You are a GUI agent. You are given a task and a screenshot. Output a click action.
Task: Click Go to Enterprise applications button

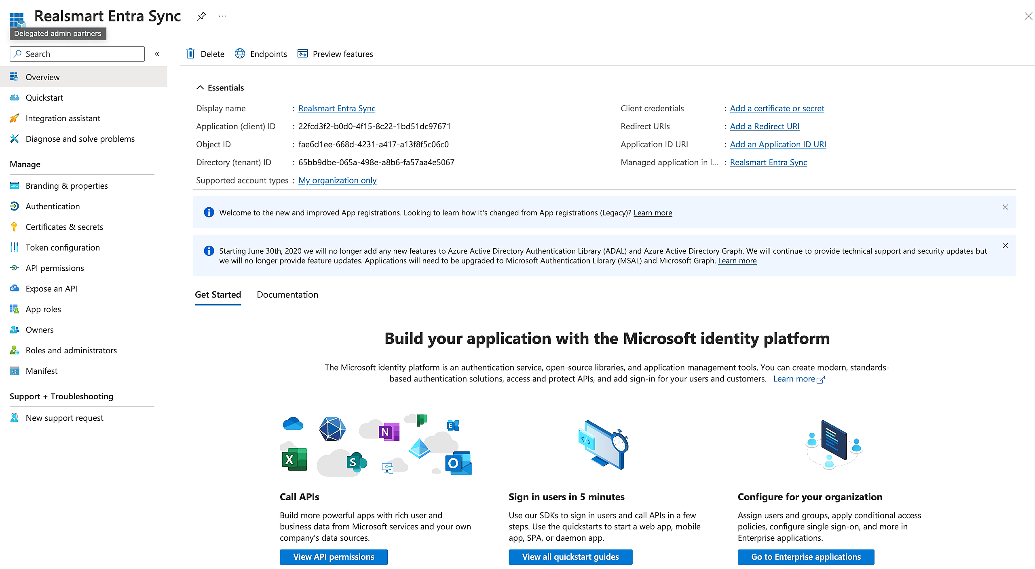(x=806, y=557)
